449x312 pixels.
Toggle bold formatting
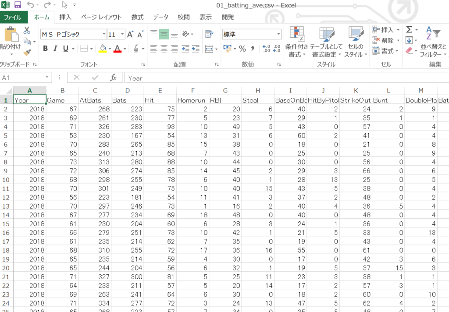point(45,49)
